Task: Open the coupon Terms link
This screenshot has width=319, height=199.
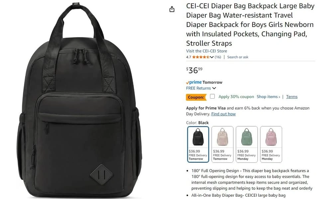Action: 292,97
